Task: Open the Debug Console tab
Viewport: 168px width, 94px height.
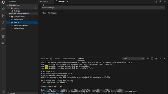Action: pyautogui.click(x=69, y=59)
